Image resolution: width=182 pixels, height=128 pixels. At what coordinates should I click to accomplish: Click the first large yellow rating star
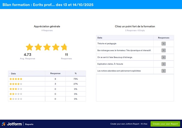(x=29, y=47)
